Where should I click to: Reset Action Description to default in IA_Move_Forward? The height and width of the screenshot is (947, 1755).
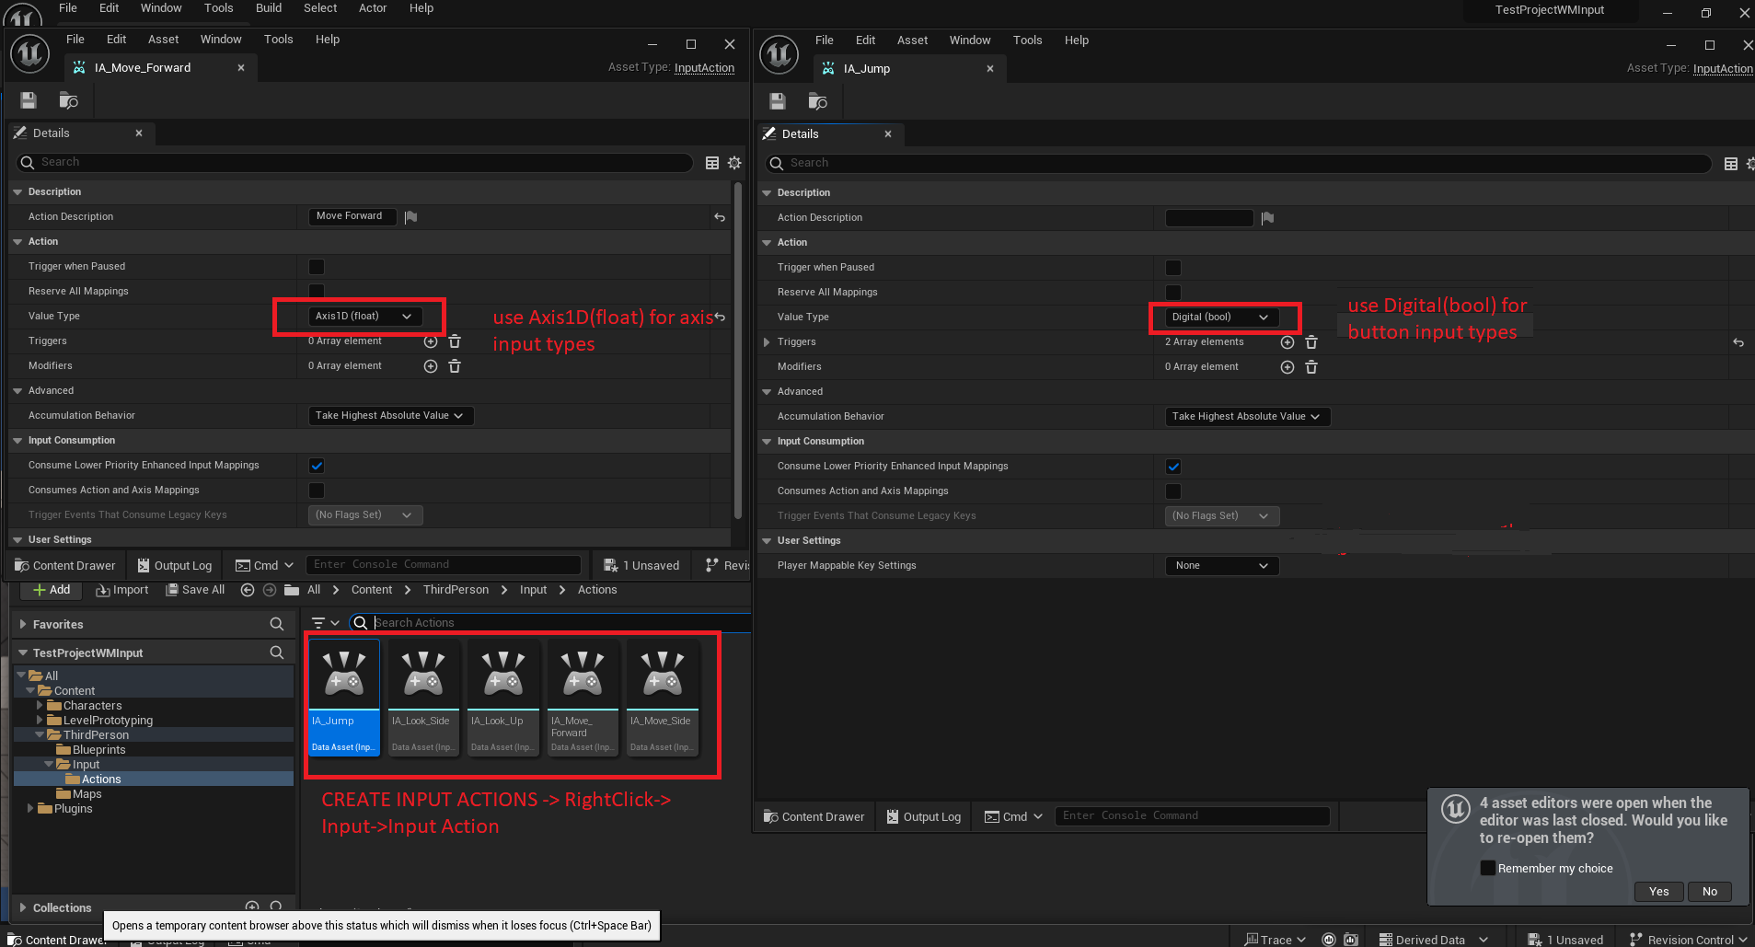pos(720,217)
